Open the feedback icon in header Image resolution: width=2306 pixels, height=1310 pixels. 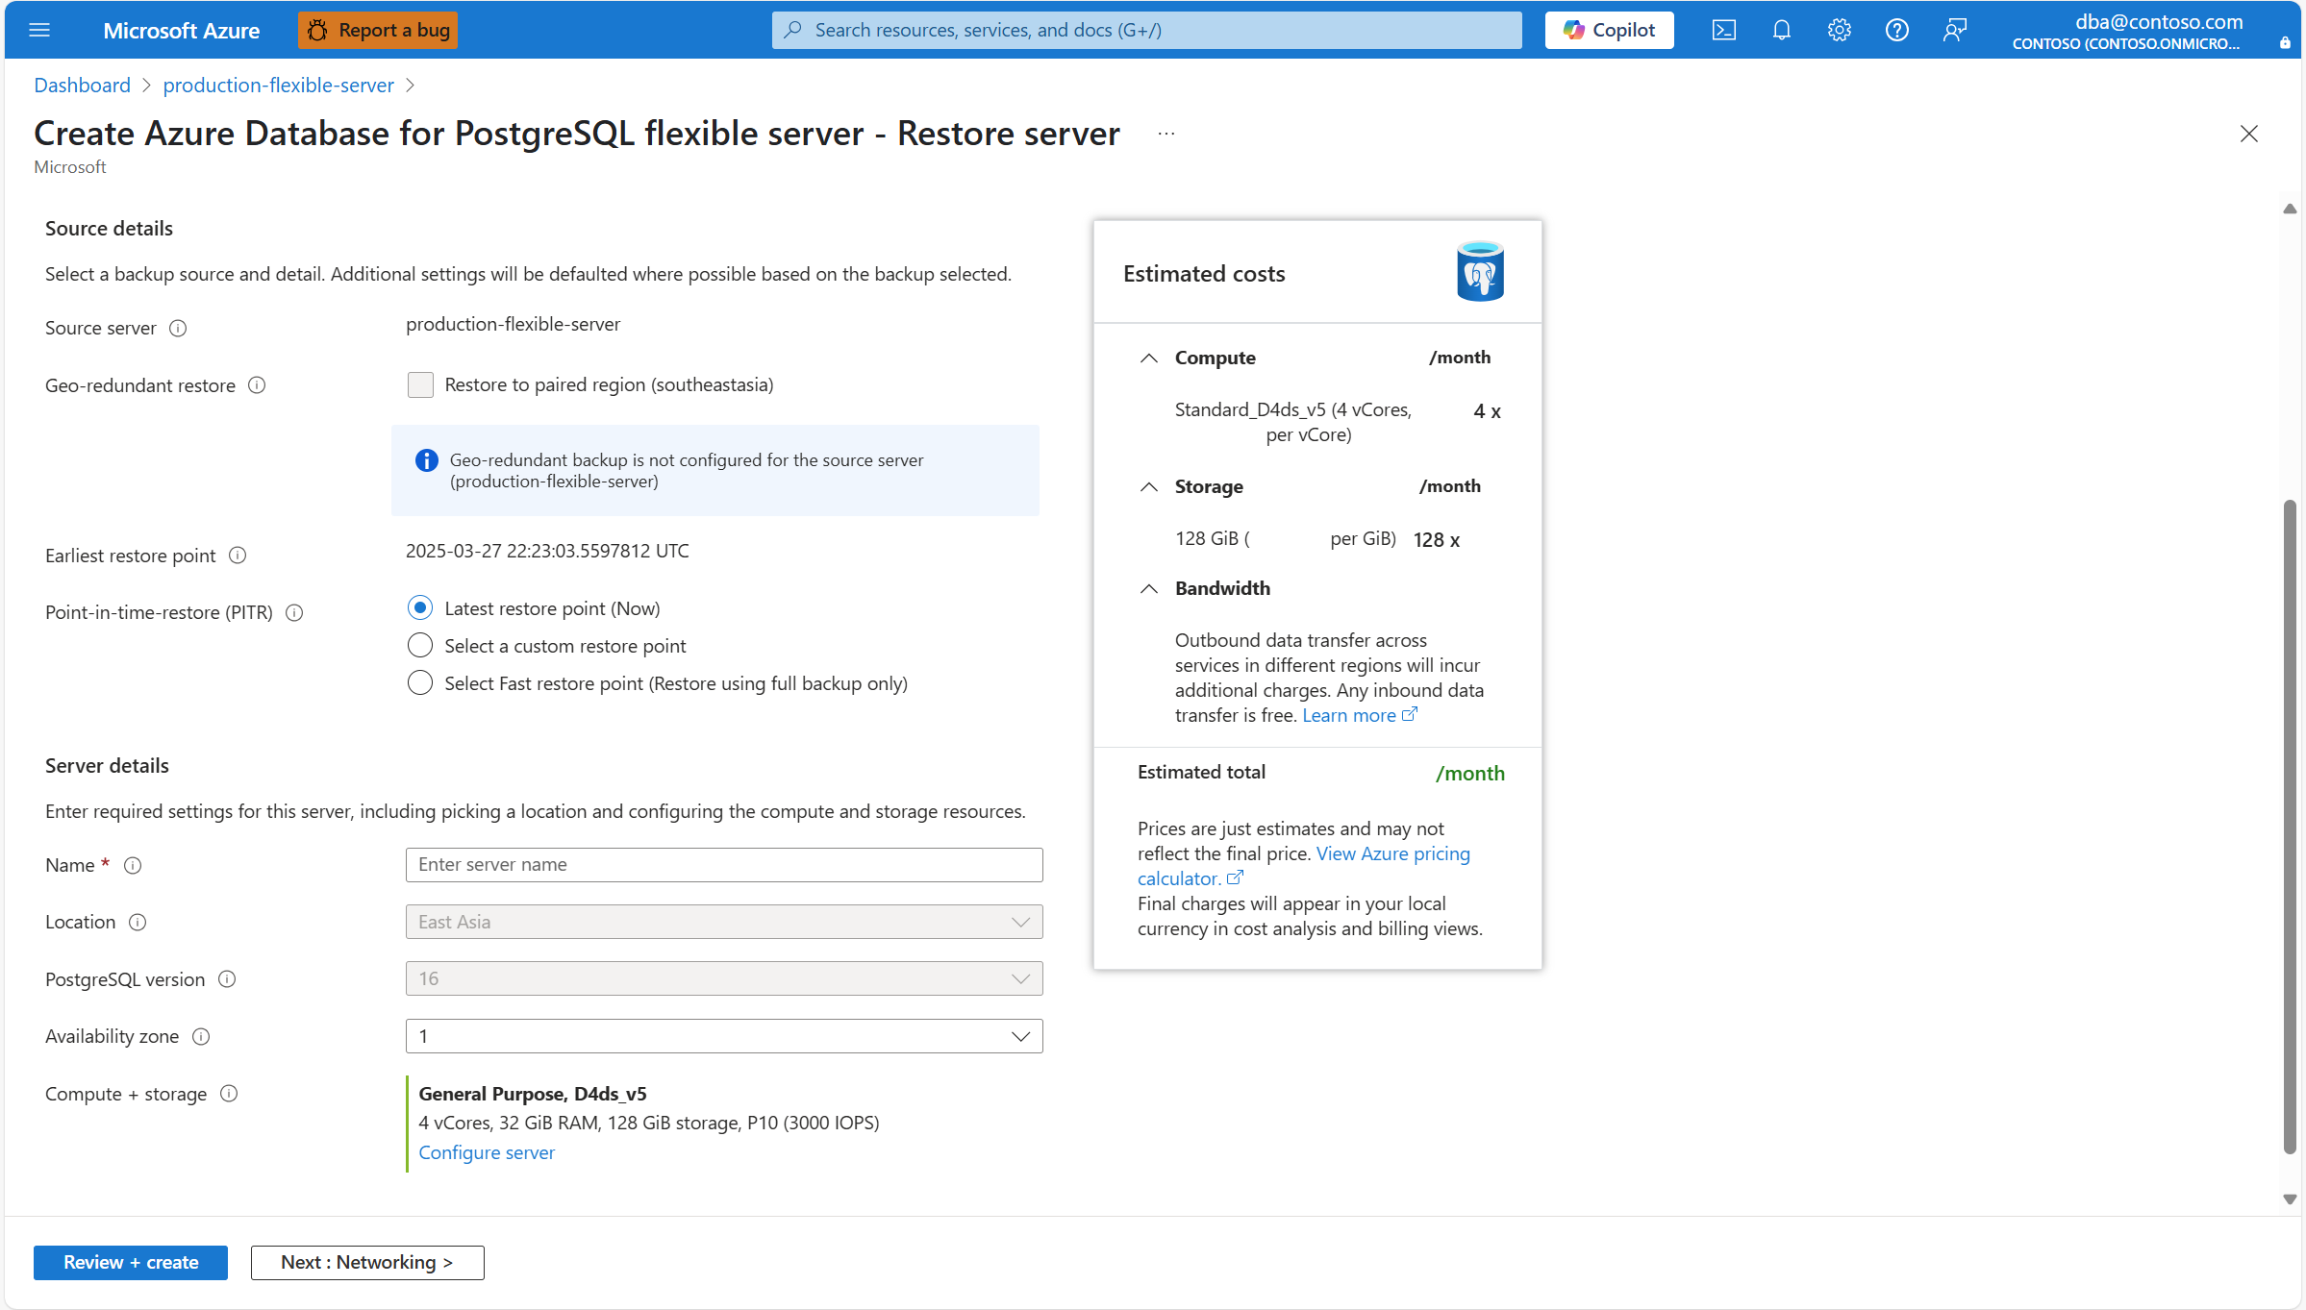(1954, 30)
